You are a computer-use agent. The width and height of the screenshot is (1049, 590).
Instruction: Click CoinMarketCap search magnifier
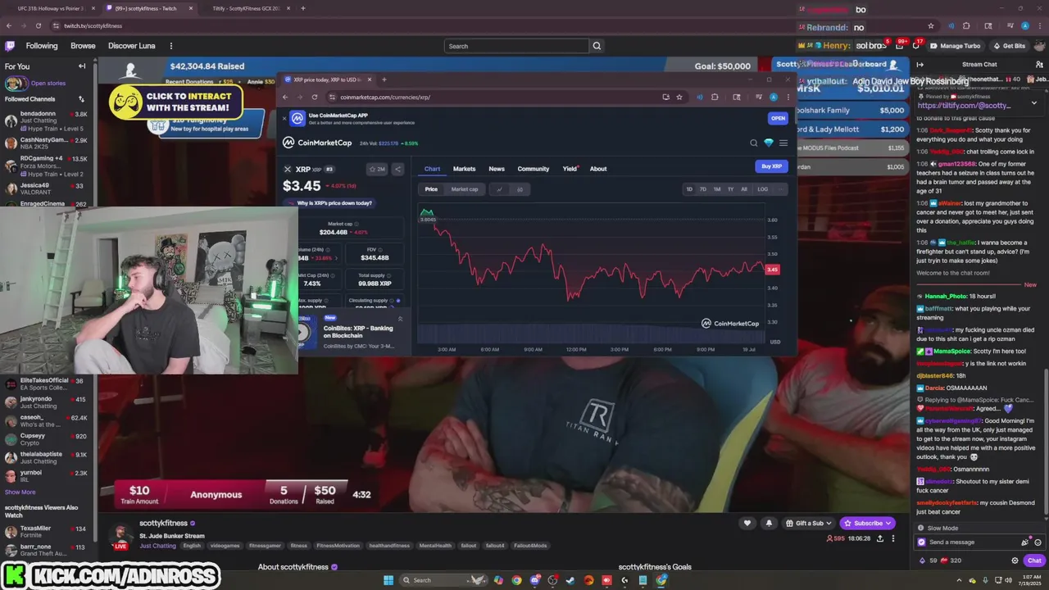[754, 143]
